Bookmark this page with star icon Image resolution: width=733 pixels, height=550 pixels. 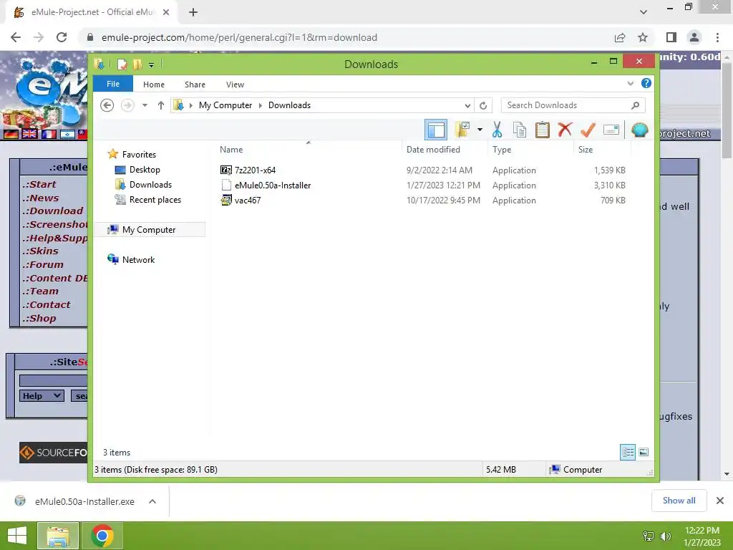[x=643, y=37]
